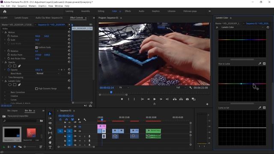Open Program monitor settings wrench
This screenshot has width=274, height=154.
point(191,87)
